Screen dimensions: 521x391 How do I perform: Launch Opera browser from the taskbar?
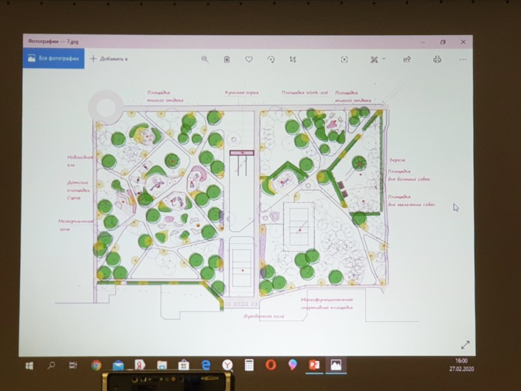click(x=271, y=365)
